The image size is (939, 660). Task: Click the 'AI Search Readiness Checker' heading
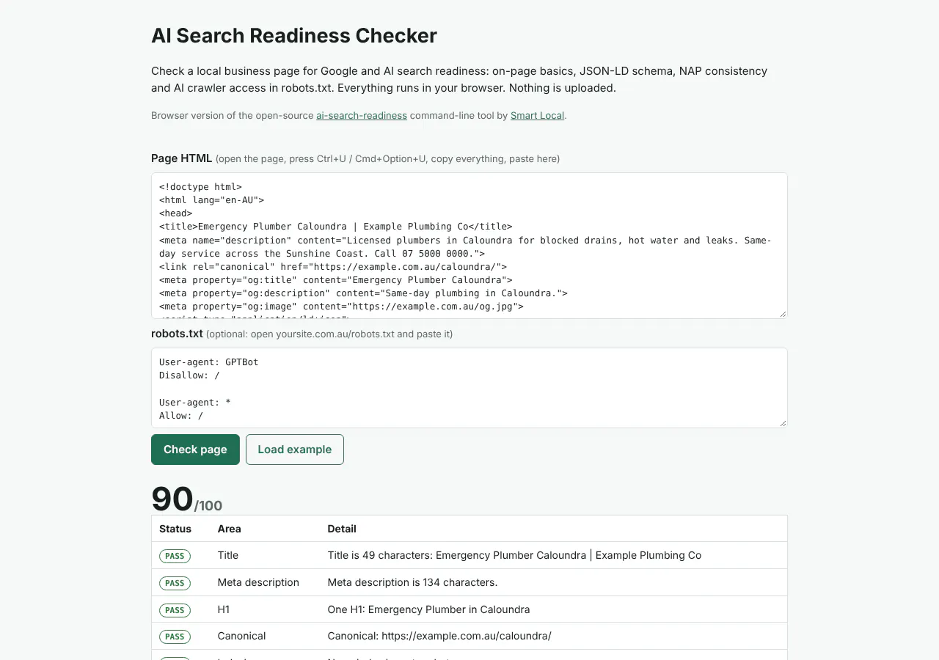[x=294, y=35]
